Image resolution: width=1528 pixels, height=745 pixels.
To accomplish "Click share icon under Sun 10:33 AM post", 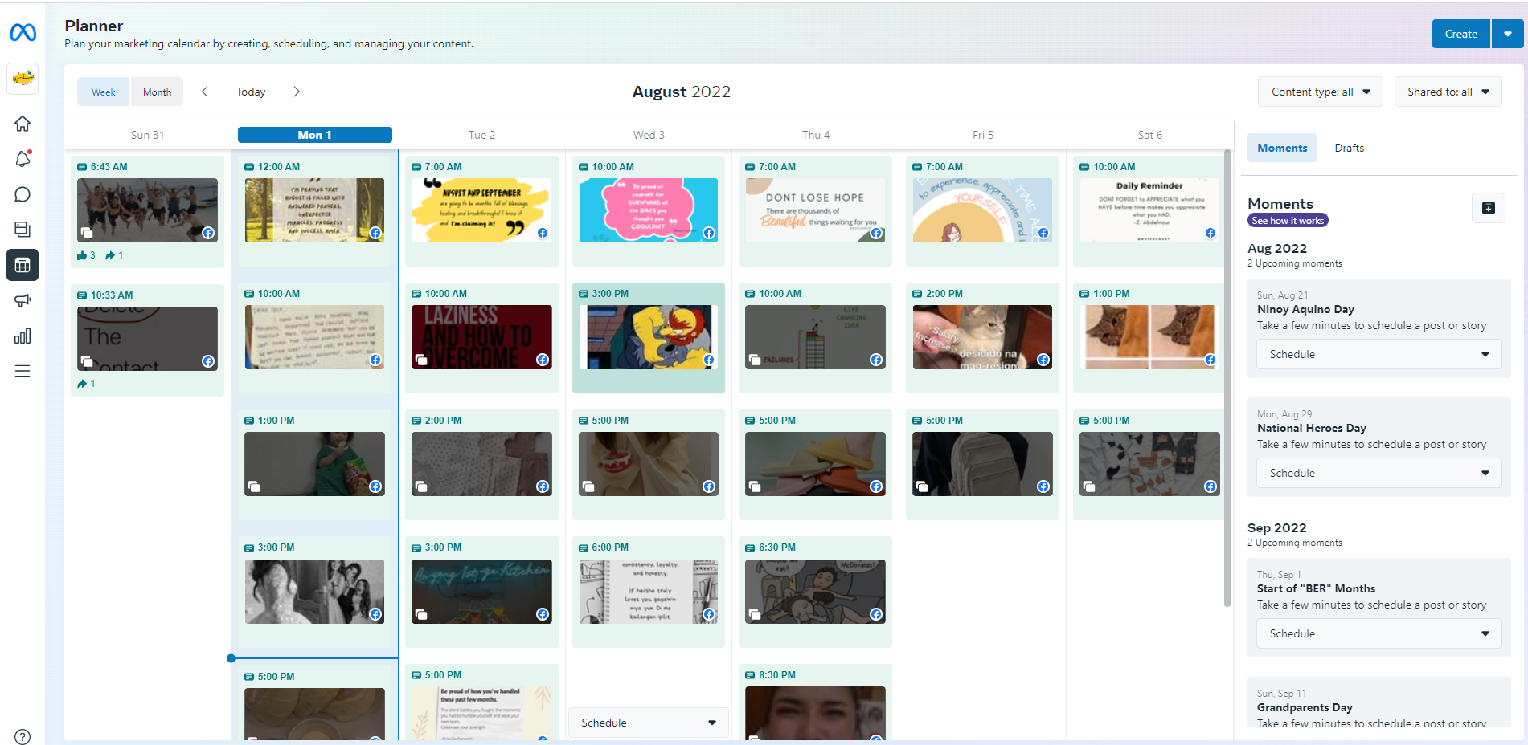I will [82, 384].
